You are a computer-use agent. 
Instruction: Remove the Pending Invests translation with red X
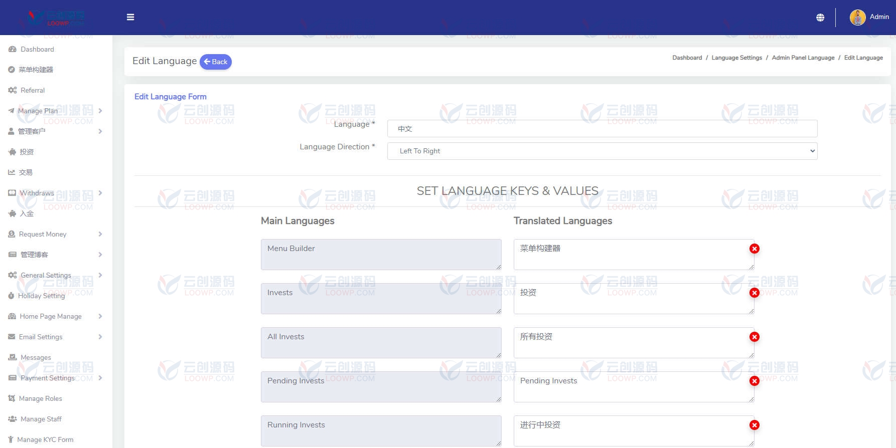coord(755,381)
